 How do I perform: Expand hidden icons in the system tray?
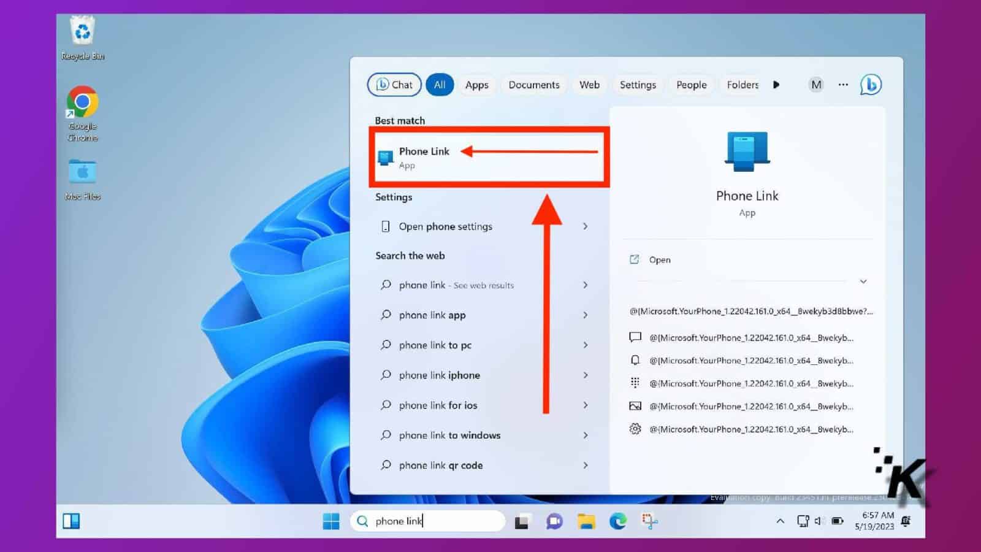tap(780, 521)
